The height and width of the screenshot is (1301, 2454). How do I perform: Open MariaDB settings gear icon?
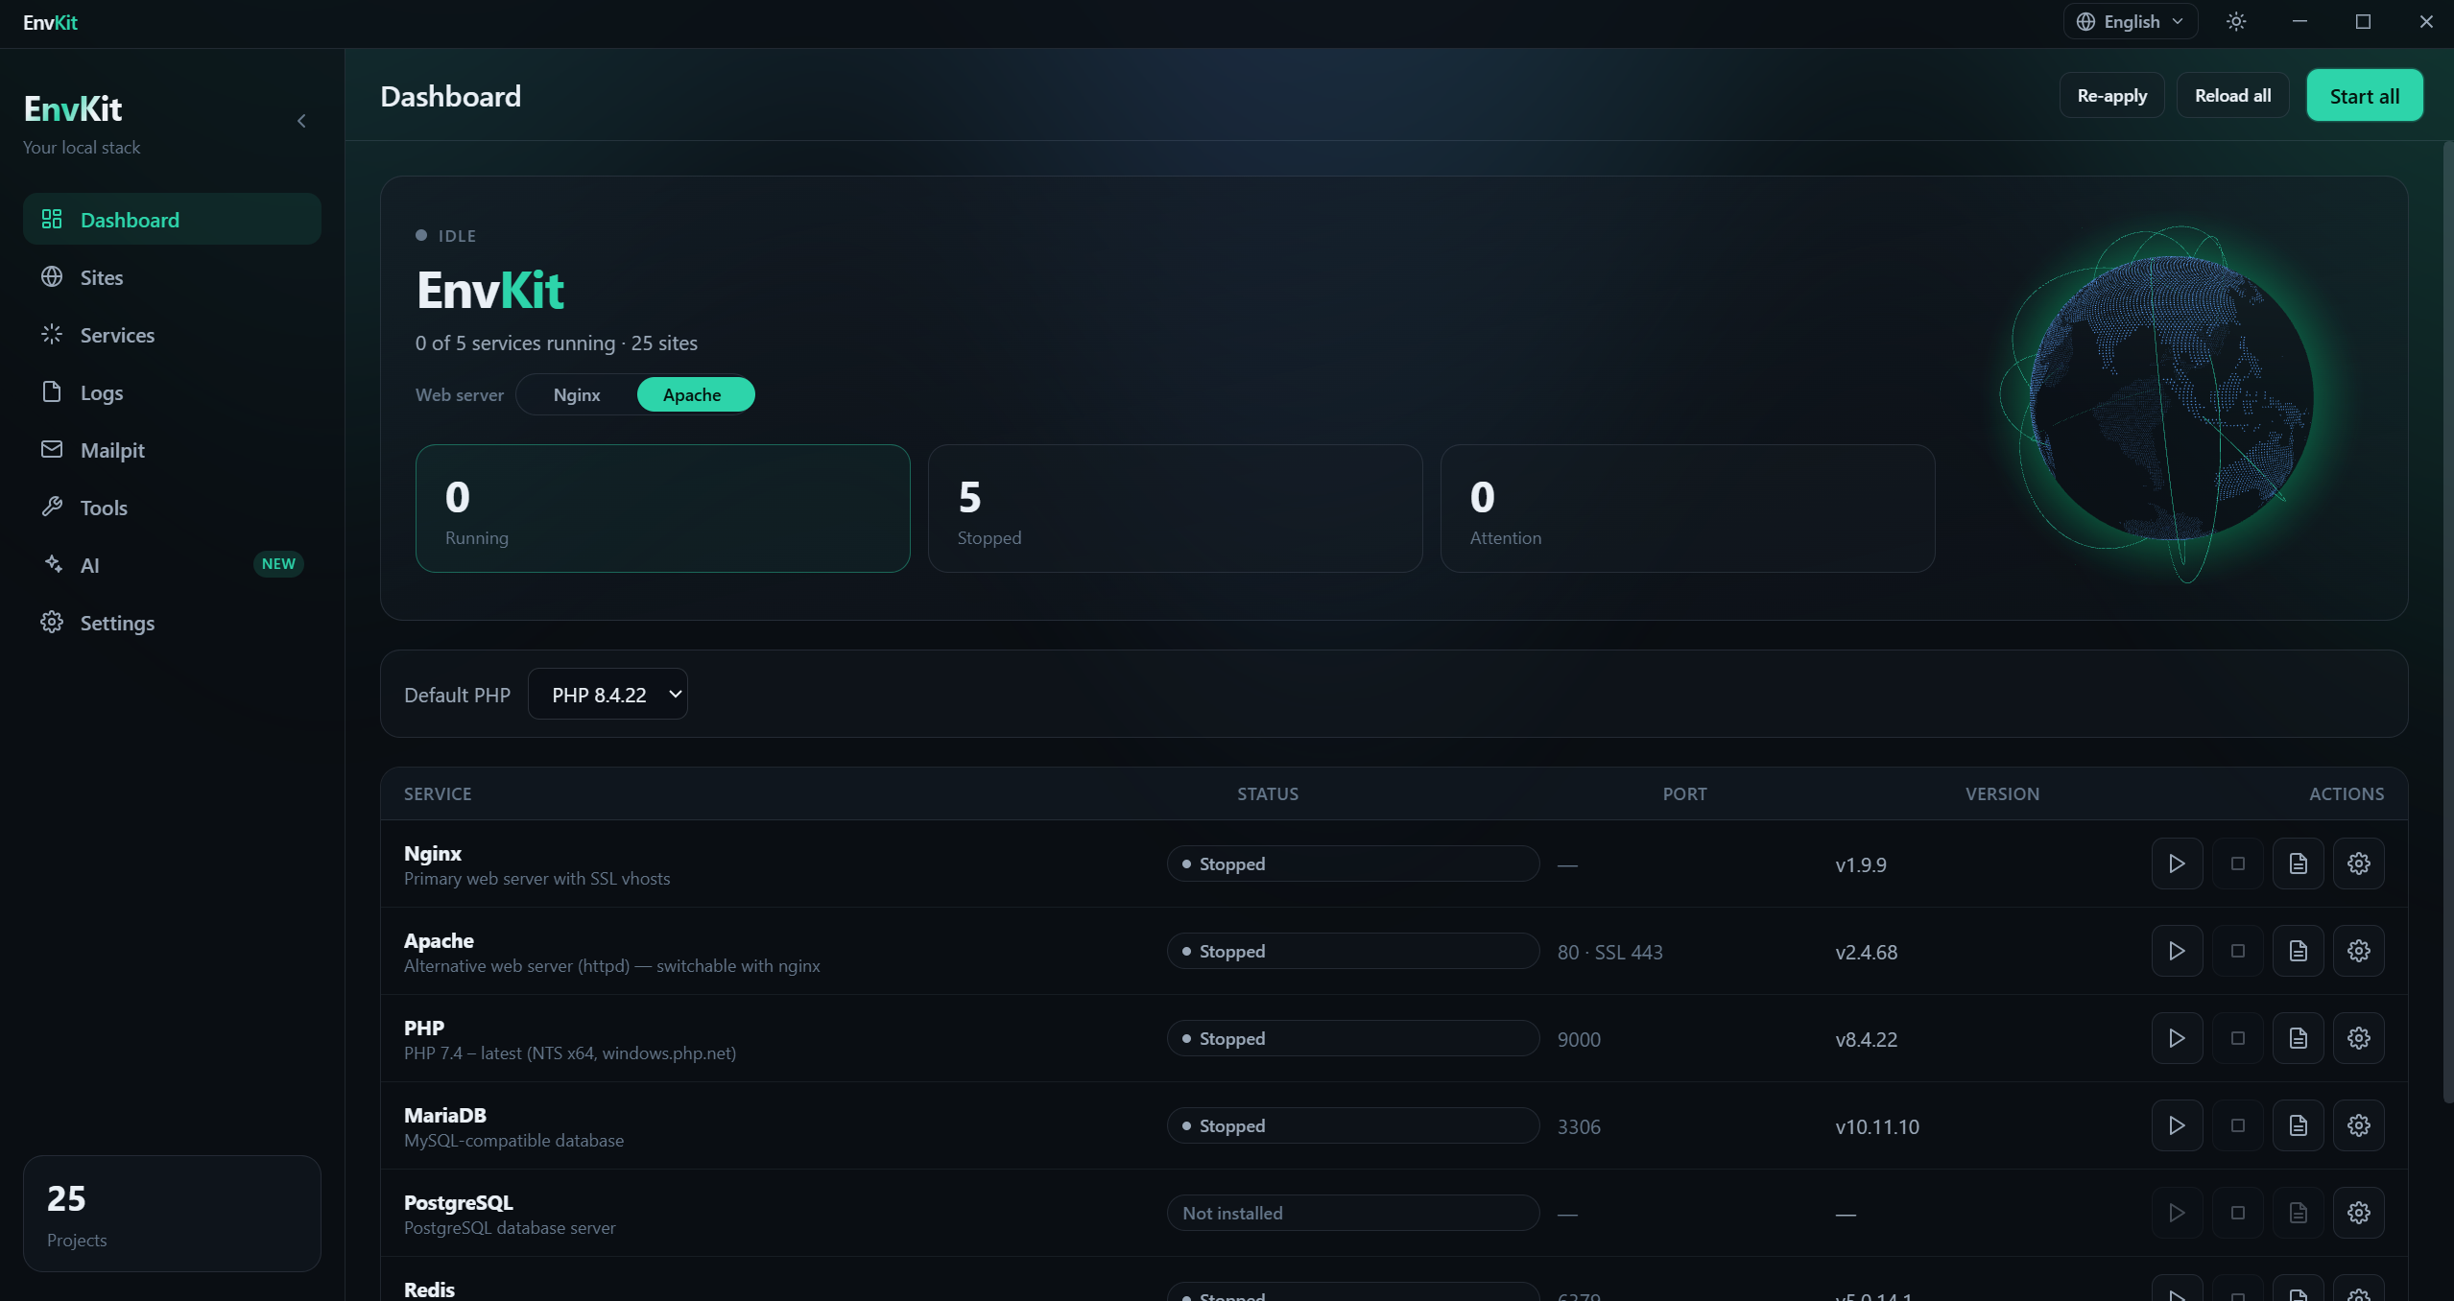(2358, 1125)
